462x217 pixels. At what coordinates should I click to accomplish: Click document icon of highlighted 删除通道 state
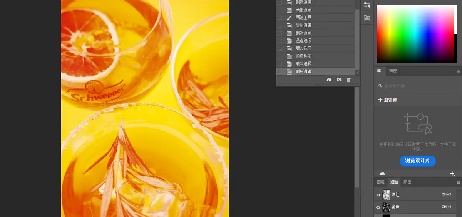click(289, 71)
